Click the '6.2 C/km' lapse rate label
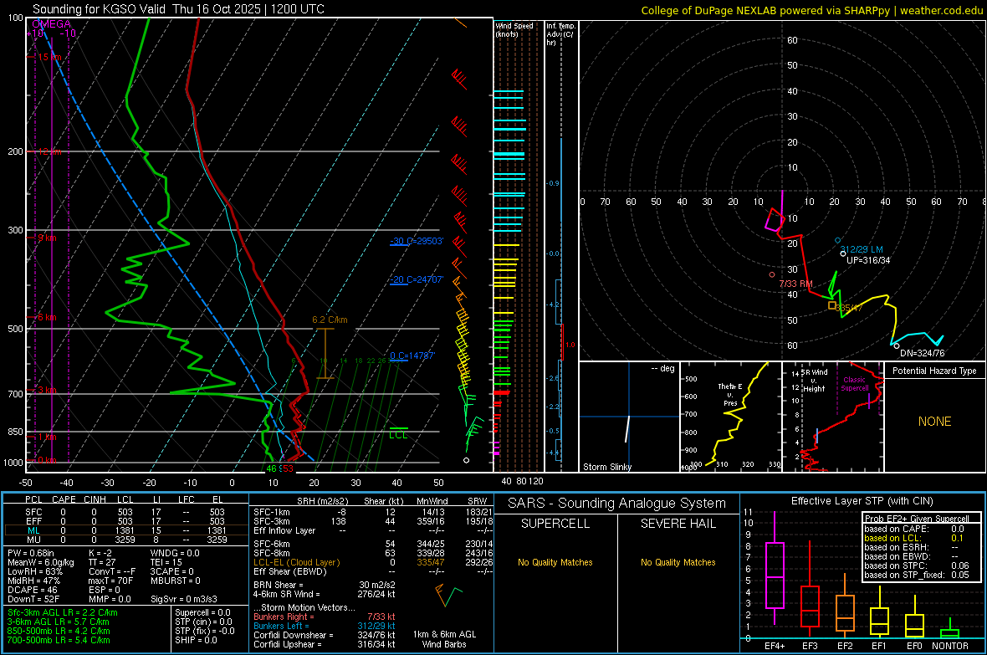 [x=330, y=320]
